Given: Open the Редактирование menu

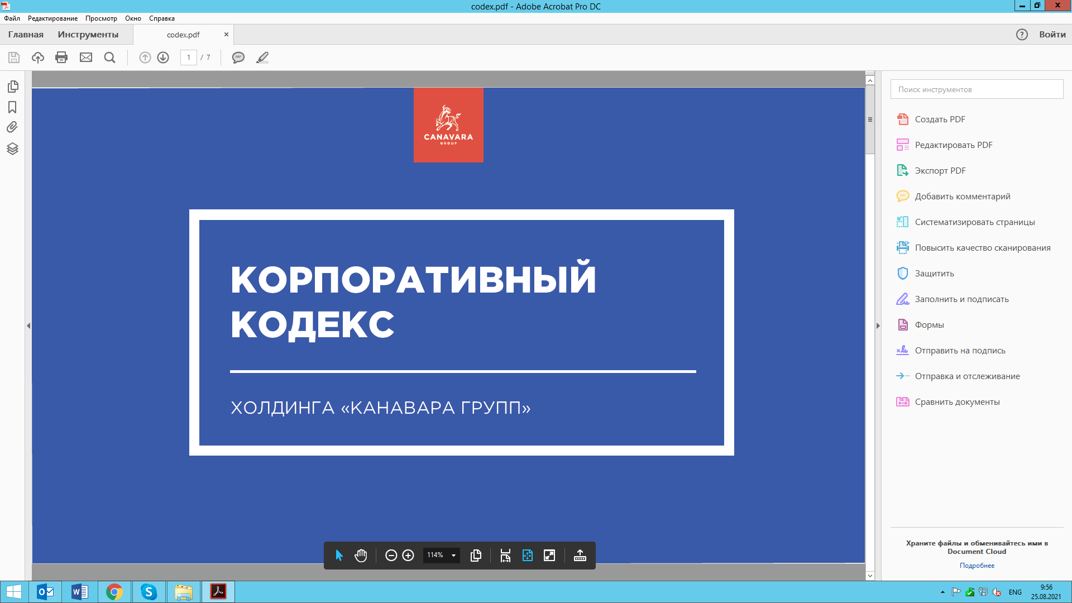Looking at the screenshot, I should [x=53, y=18].
